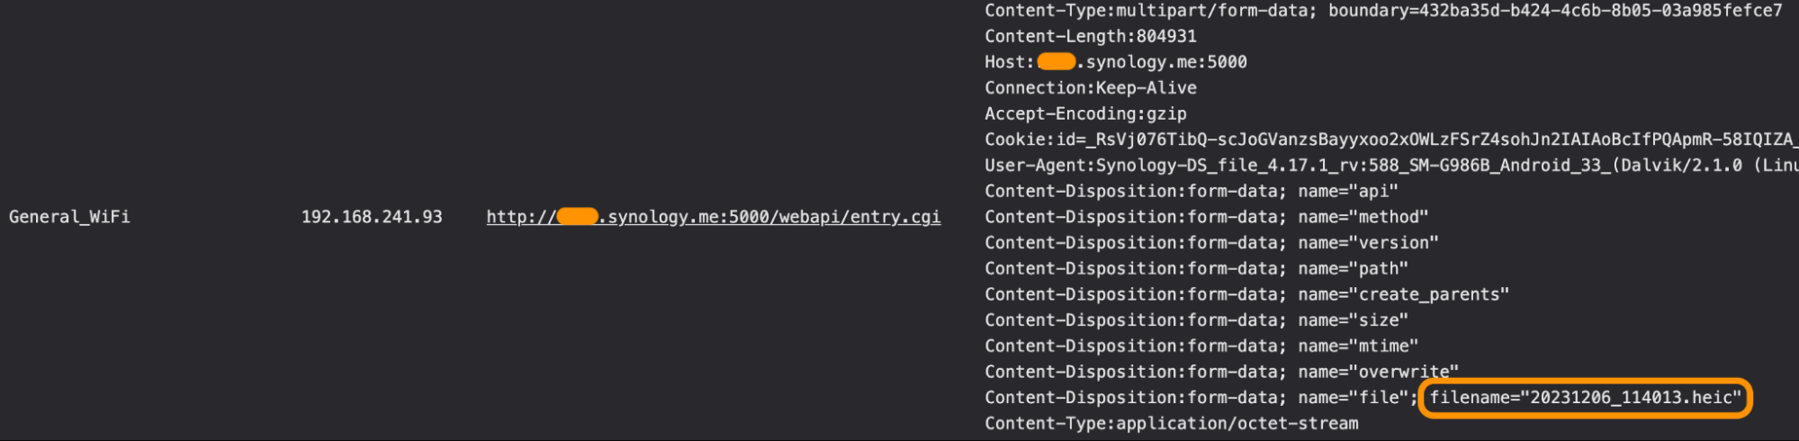Click the form-data name="overwrite" line

pyautogui.click(x=1221, y=372)
